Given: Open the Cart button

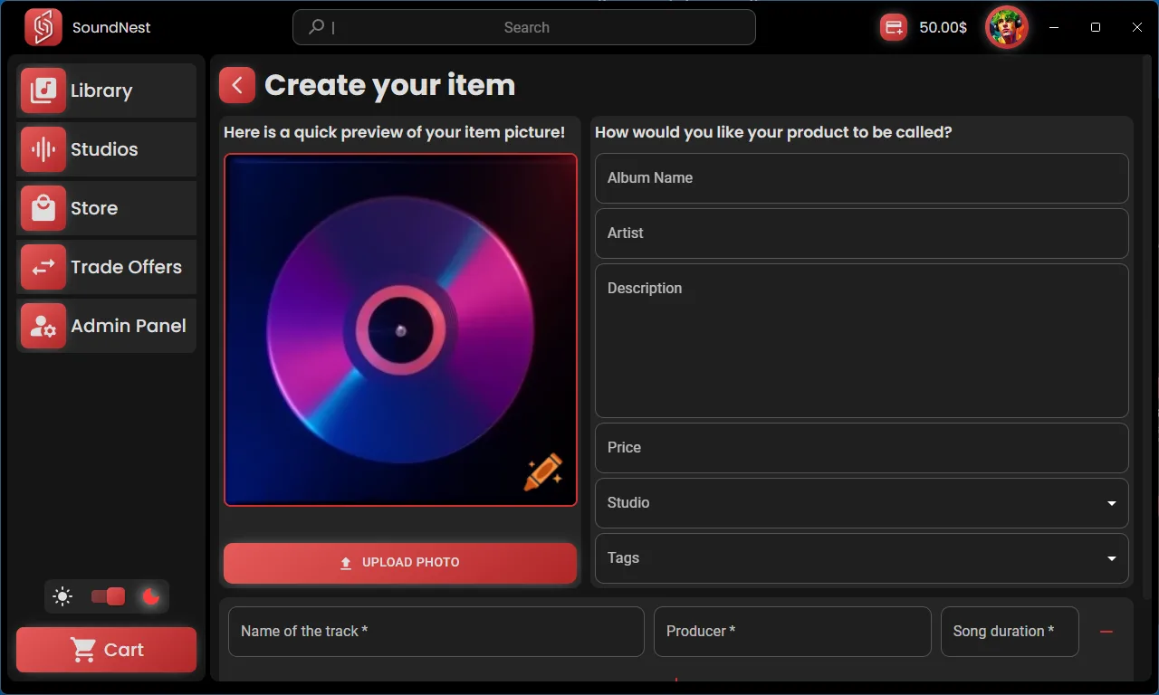Looking at the screenshot, I should (107, 650).
